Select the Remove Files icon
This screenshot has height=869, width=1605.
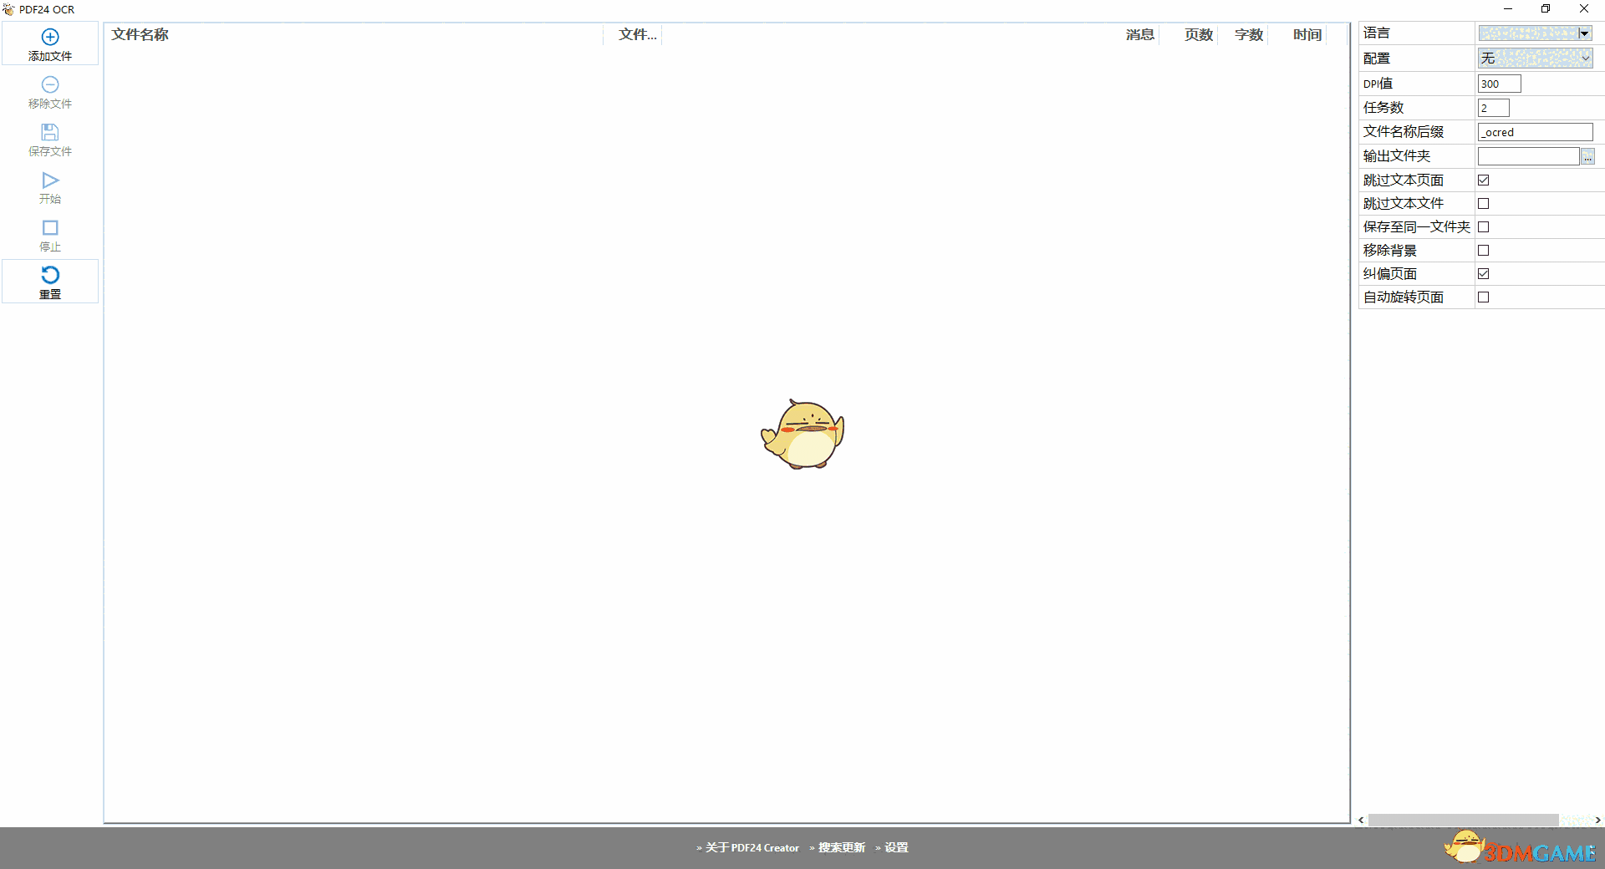[x=50, y=92]
